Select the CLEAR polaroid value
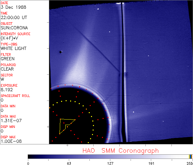The width and height of the screenshot is (193, 165). tap(7, 69)
